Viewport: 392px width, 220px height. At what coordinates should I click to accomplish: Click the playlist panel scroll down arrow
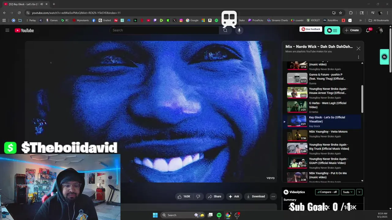pos(363,181)
